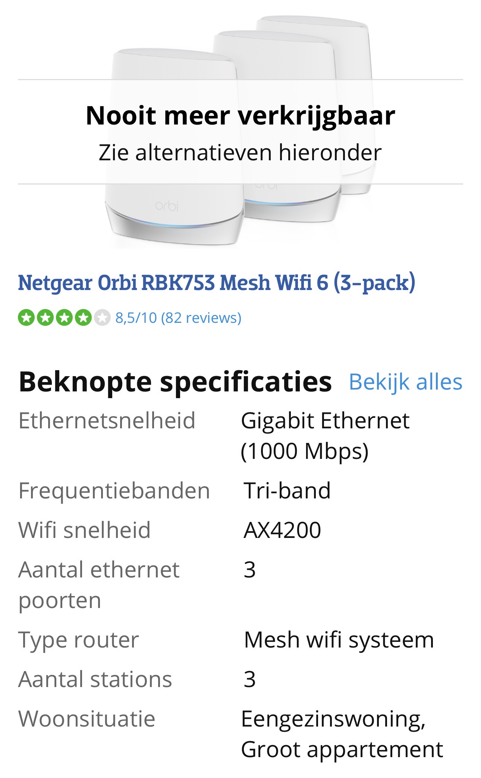Viewport: 481px width, 778px height.
Task: Click the second green rating star
Action: [45, 318]
